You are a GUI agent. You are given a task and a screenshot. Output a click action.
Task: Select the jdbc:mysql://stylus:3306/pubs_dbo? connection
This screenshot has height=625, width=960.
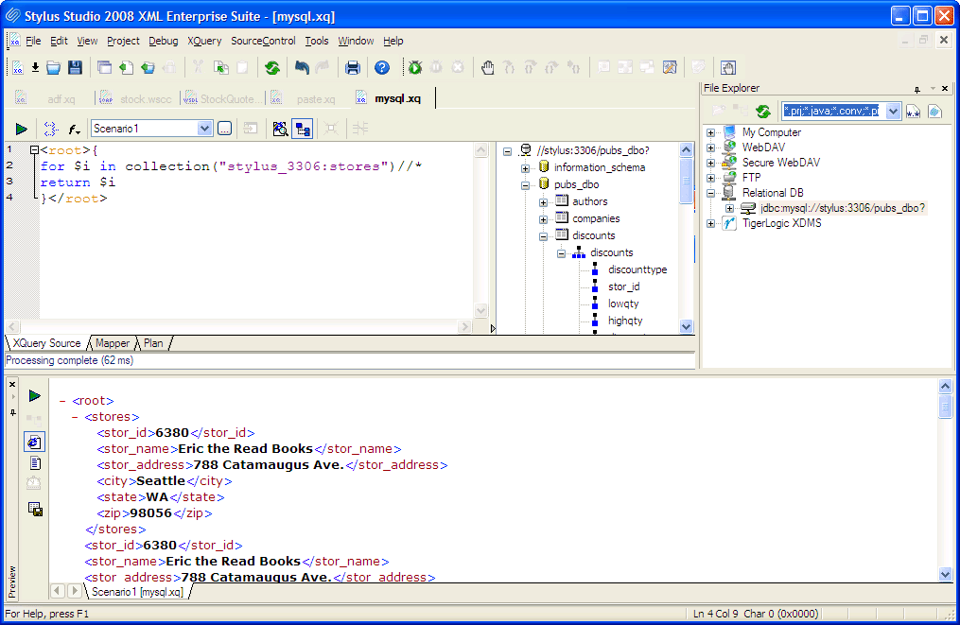click(843, 208)
